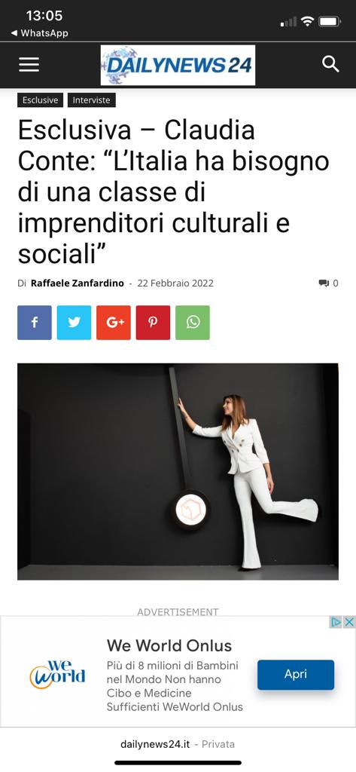356x772 pixels.
Task: Open the hamburger navigation menu
Action: point(29,65)
